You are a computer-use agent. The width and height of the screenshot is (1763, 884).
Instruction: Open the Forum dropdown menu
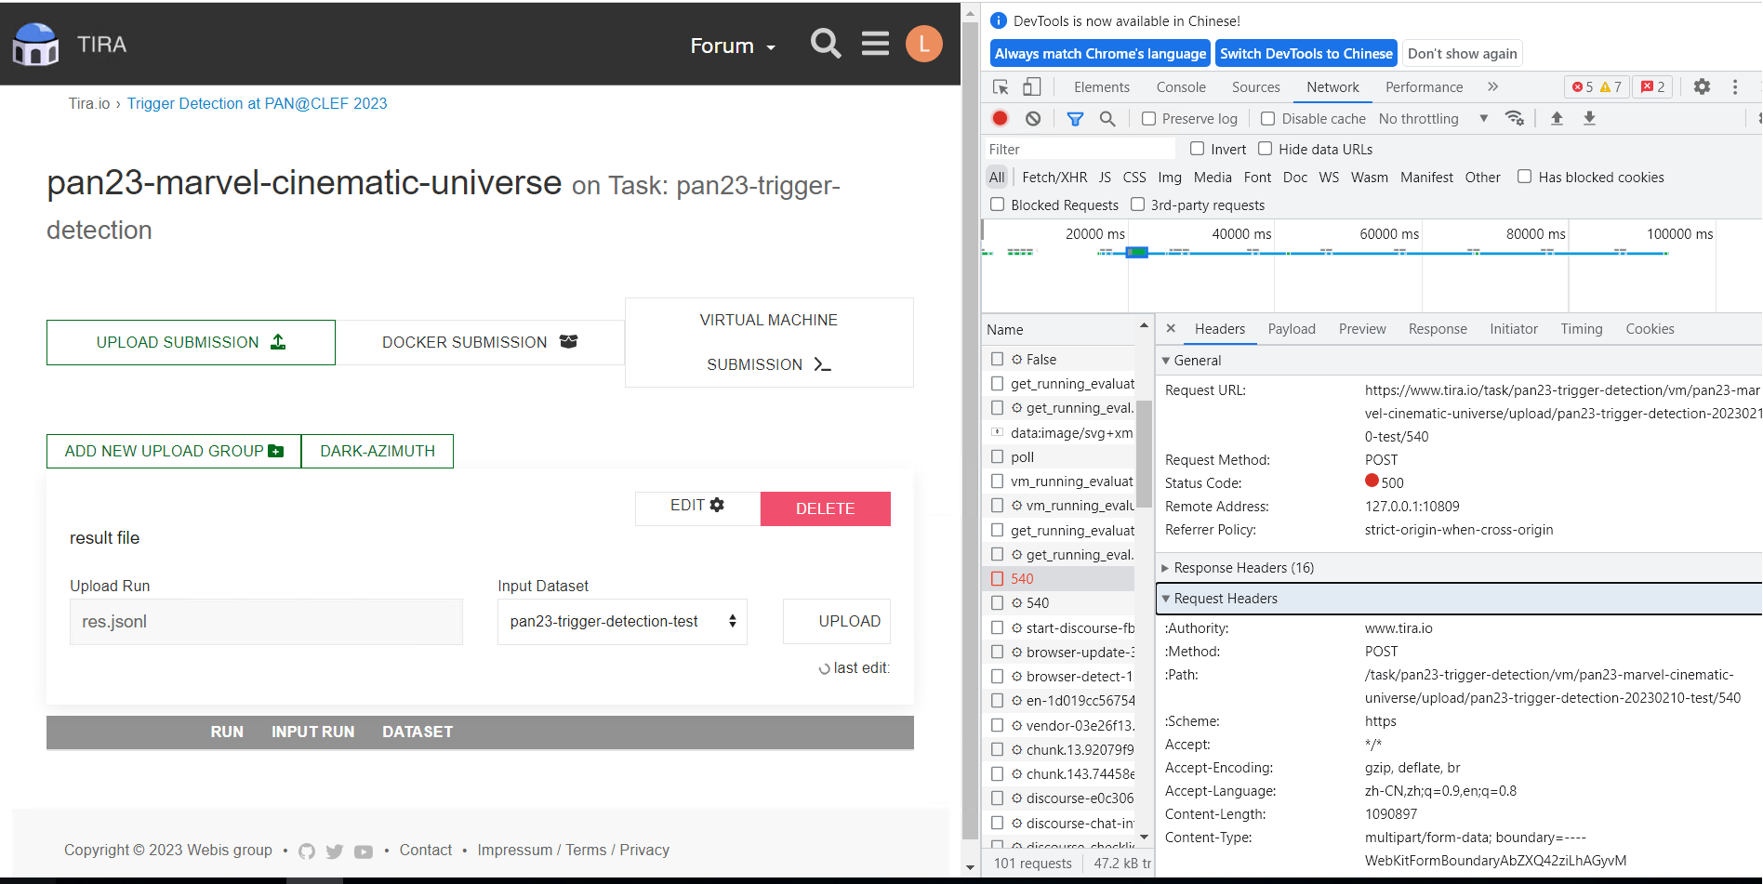(x=733, y=46)
